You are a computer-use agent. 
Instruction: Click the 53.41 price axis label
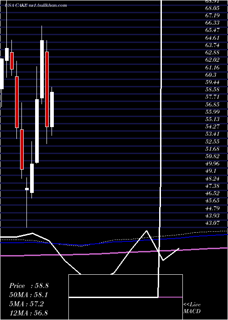tap(212, 134)
